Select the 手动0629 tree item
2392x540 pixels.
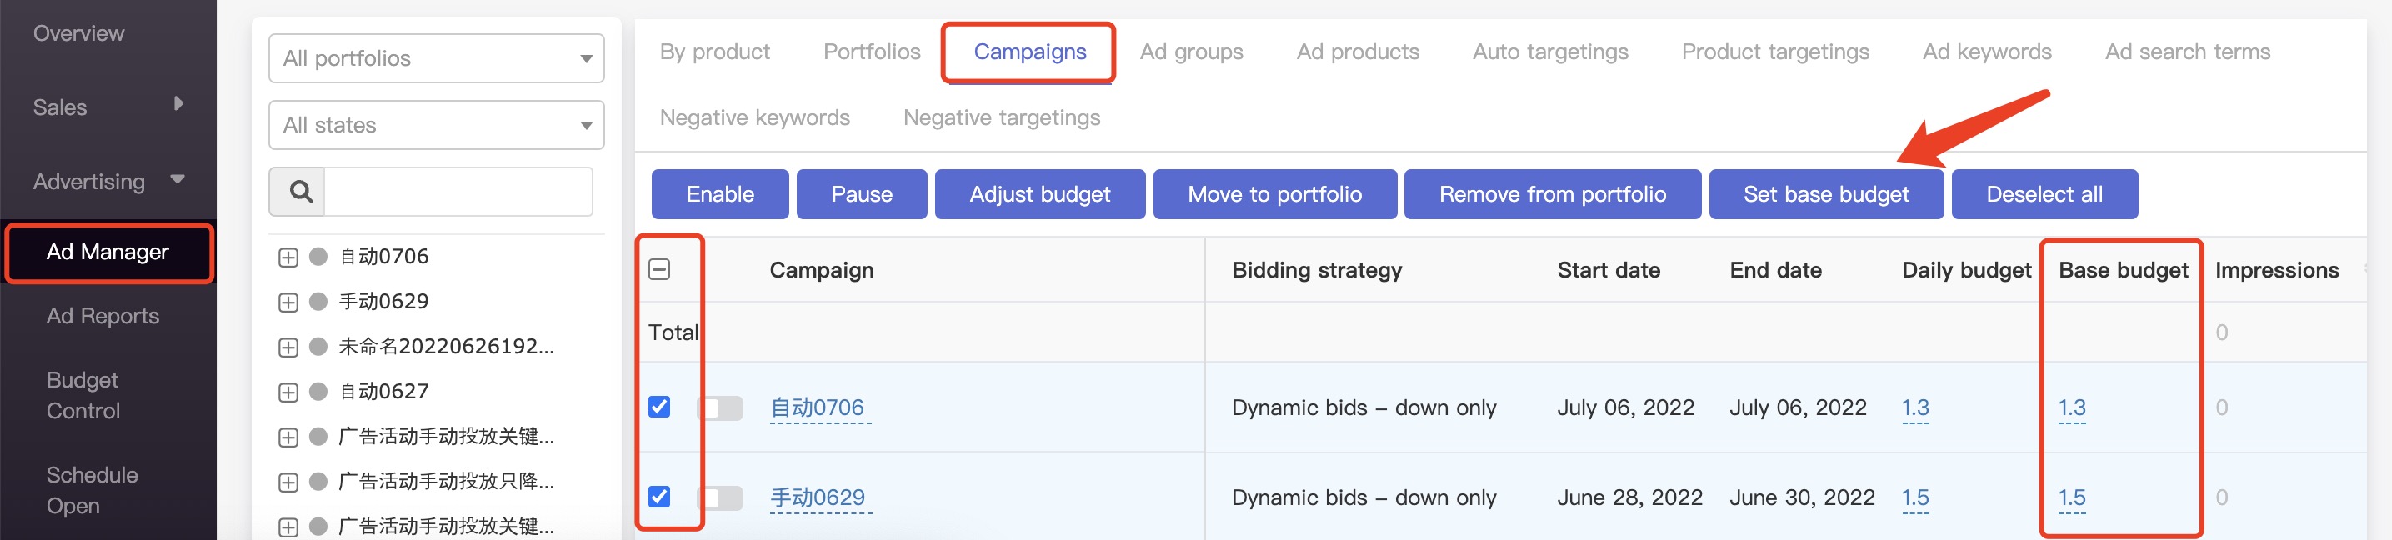383,302
